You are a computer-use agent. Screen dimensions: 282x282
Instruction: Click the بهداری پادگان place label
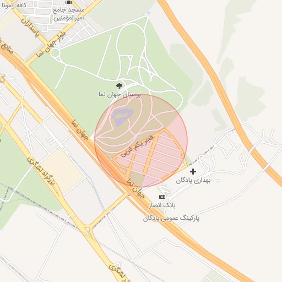[x=193, y=181]
